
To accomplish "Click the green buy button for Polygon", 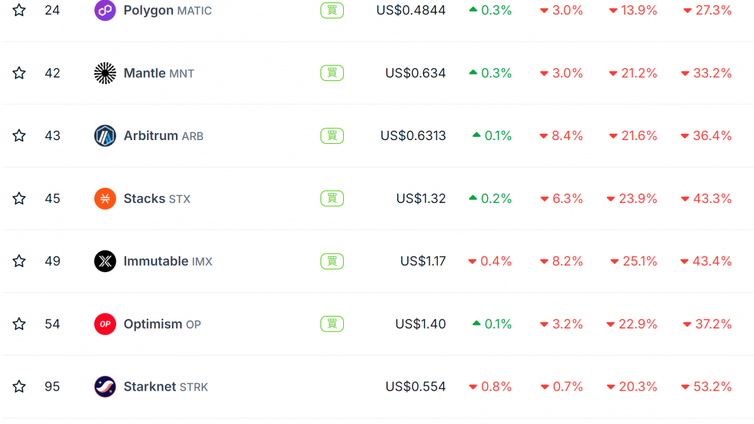I will coord(332,10).
